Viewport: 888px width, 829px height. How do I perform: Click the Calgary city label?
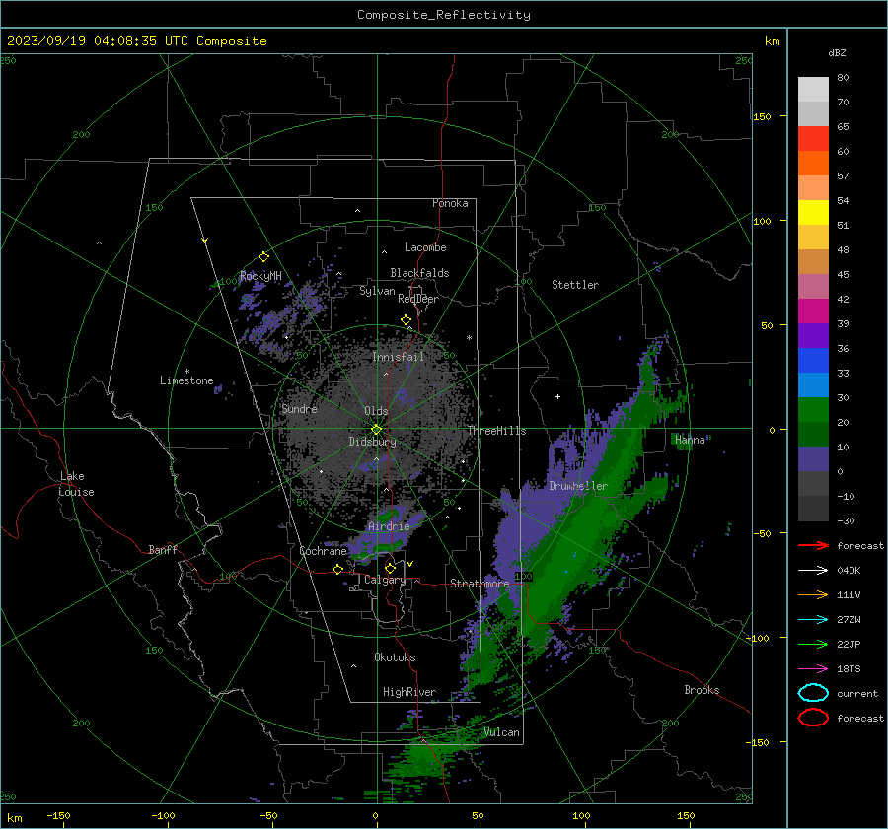385,580
